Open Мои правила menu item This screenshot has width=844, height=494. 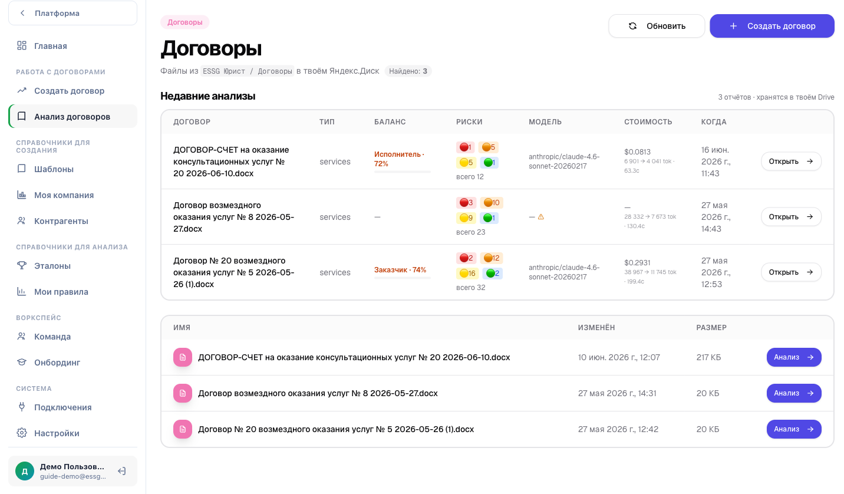point(72,292)
